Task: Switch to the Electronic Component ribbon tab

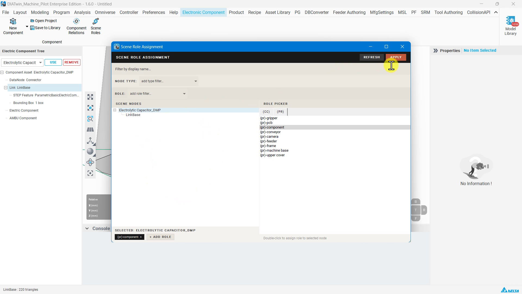Action: pyautogui.click(x=203, y=12)
